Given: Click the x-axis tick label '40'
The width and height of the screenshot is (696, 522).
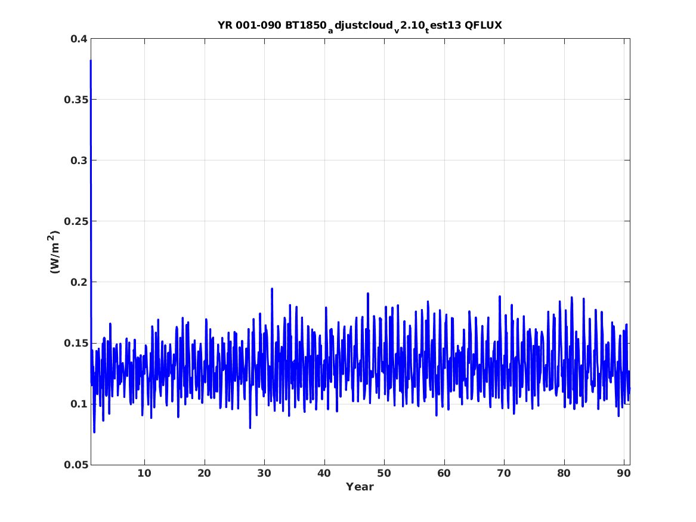Looking at the screenshot, I should coord(324,474).
